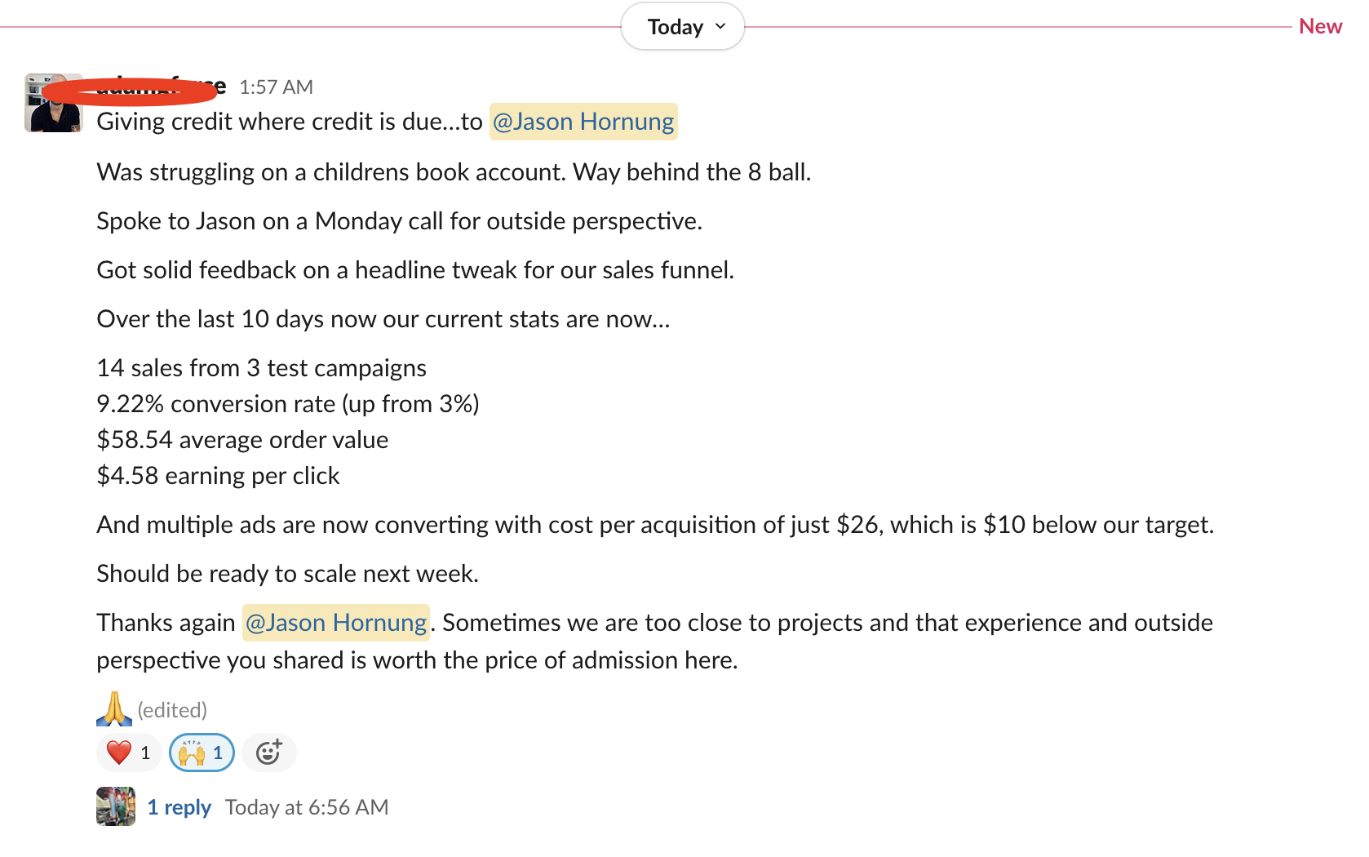Click the redacted author username
Viewport: 1369px width, 857px height.
pos(159,87)
